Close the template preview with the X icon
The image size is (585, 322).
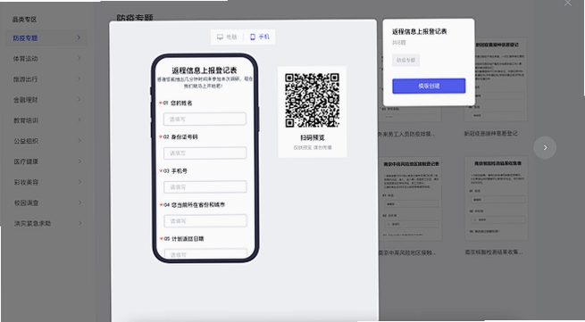coord(568,3)
